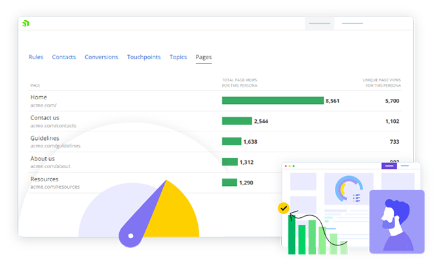Screen dimensions: 439x267
Task: Select the active Pages tab
Action: (x=204, y=58)
